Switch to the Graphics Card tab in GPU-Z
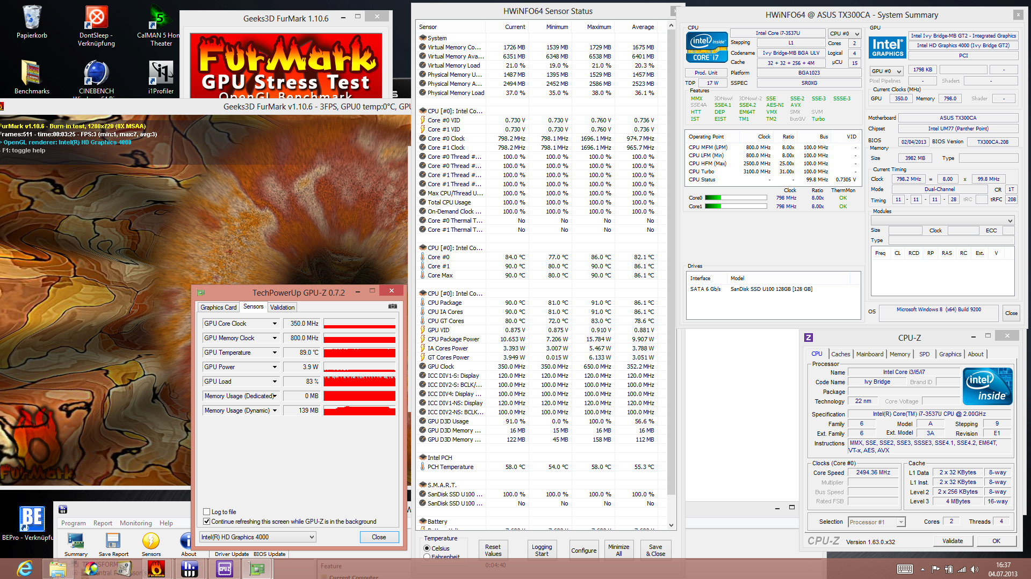Viewport: 1031px width, 579px height. click(x=219, y=307)
